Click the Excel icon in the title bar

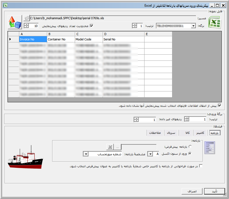[5, 5]
